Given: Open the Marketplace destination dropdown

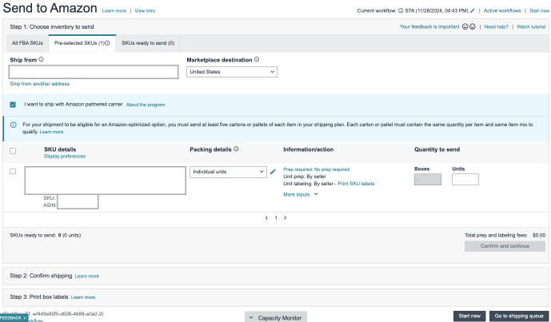Looking at the screenshot, I should (x=232, y=72).
